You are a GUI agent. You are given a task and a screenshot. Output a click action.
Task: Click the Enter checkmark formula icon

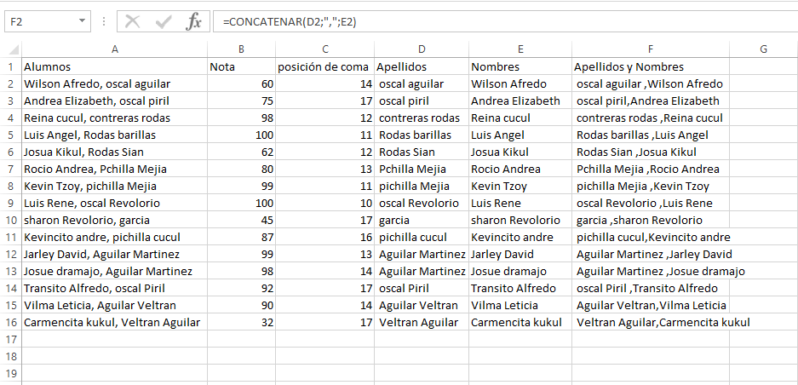click(x=164, y=22)
